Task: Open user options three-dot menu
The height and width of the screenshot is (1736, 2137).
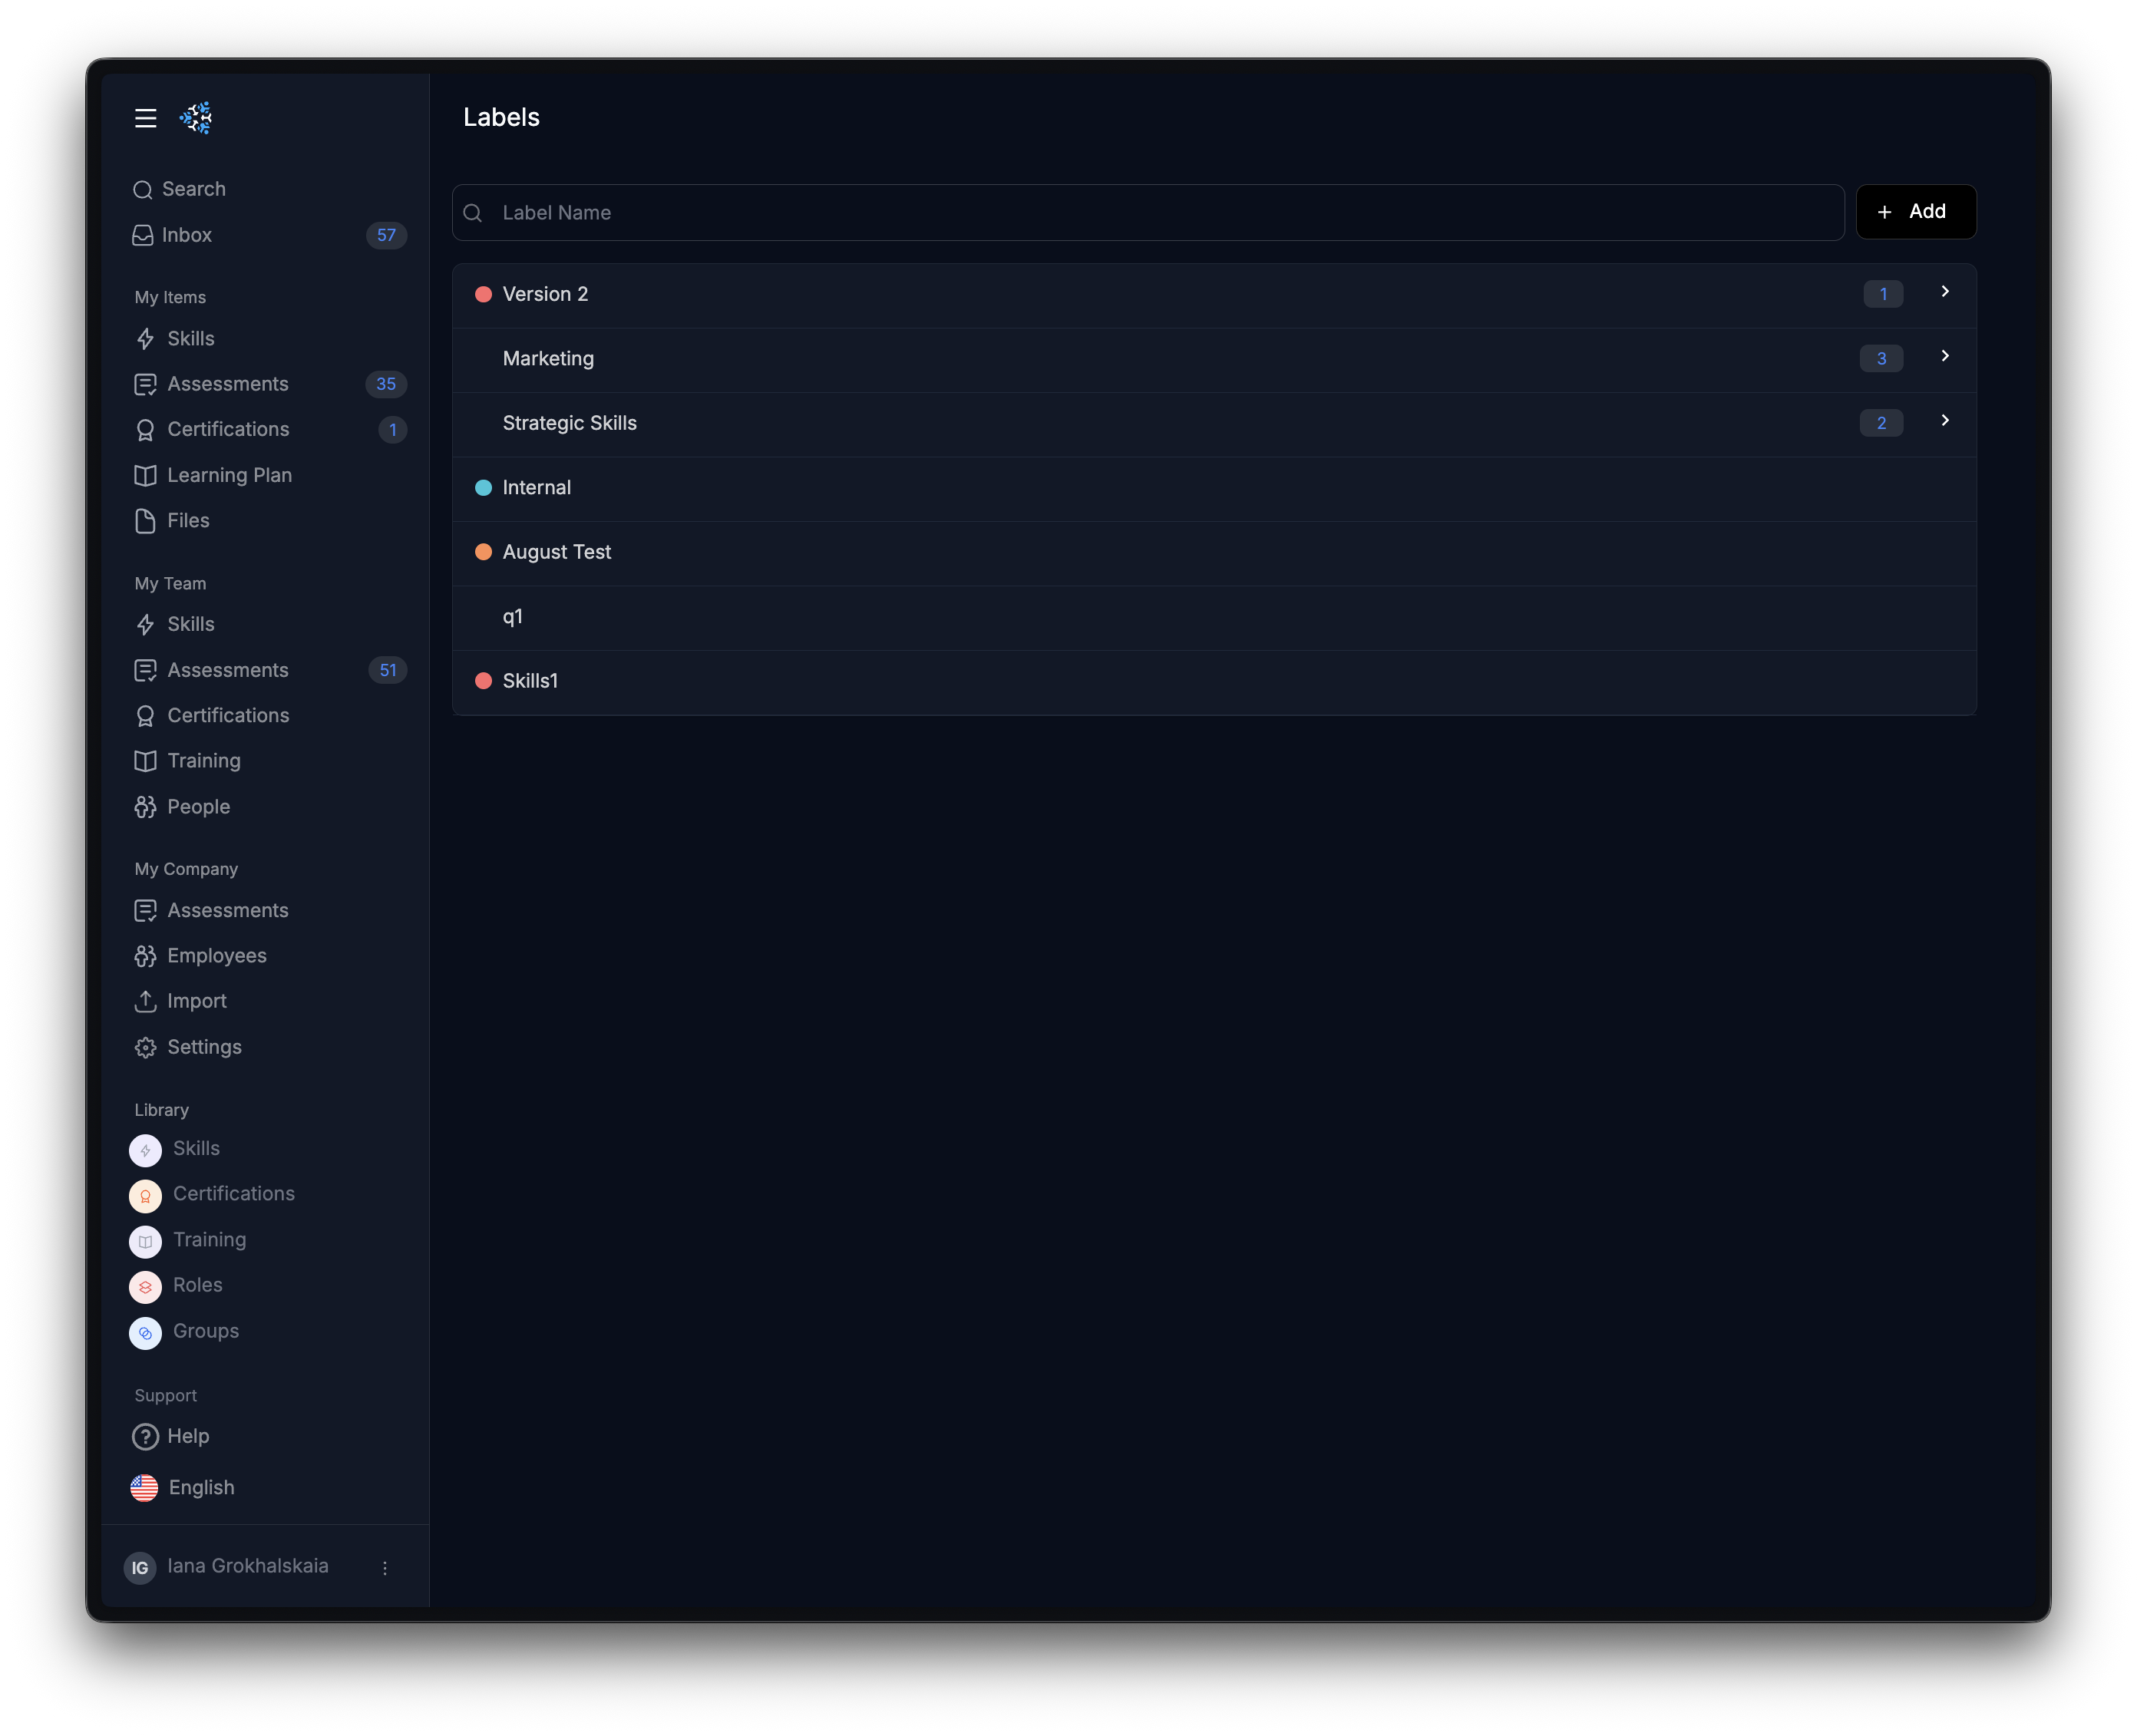Action: 385,1568
